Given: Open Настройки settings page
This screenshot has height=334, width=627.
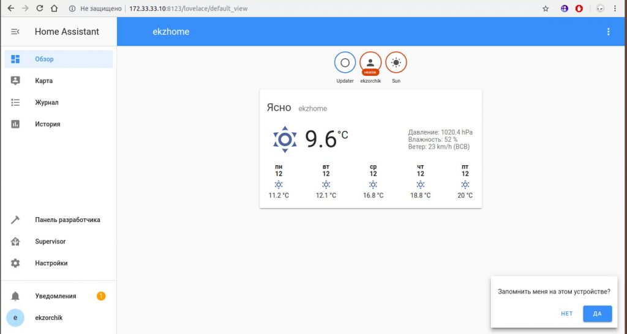Looking at the screenshot, I should click(x=51, y=264).
